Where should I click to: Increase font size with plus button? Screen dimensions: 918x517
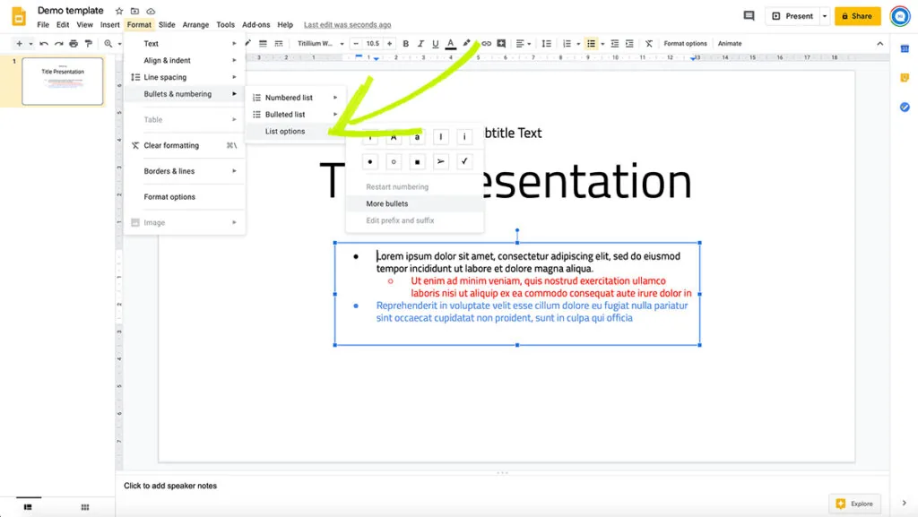[x=389, y=43]
